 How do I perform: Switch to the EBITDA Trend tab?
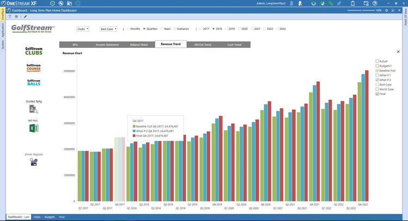[x=203, y=45]
